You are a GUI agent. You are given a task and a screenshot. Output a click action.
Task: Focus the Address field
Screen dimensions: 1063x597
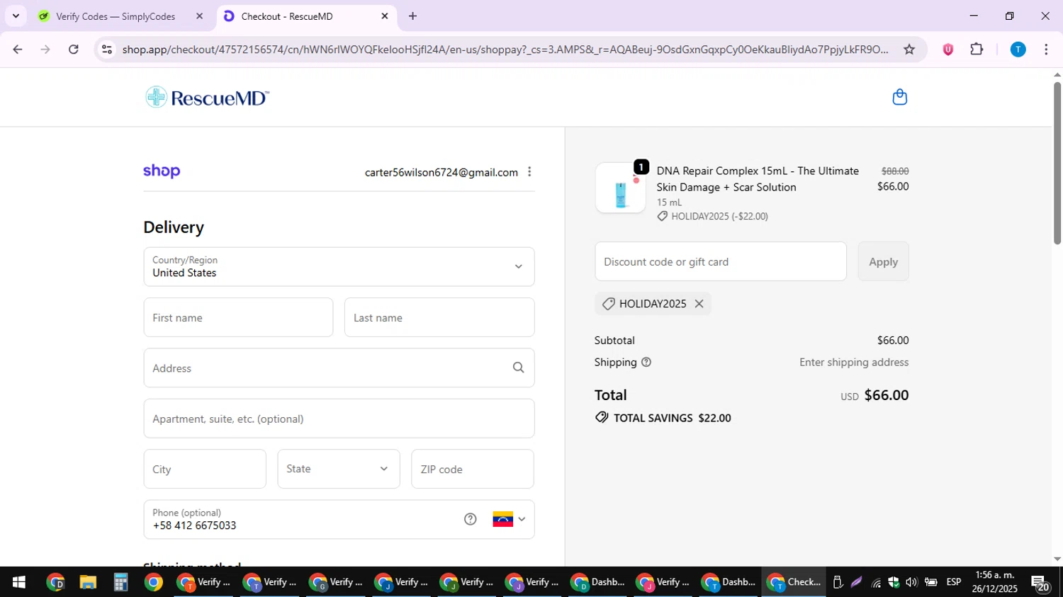point(339,368)
